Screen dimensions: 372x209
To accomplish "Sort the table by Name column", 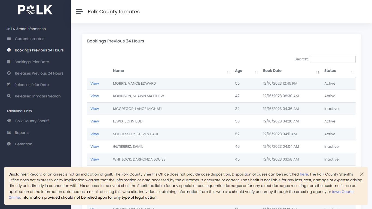I will pyautogui.click(x=171, y=71).
